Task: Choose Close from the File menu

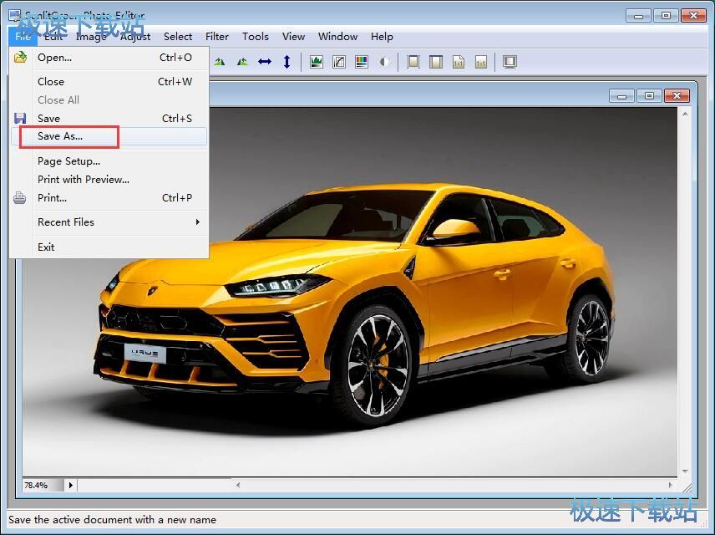Action: tap(109, 82)
